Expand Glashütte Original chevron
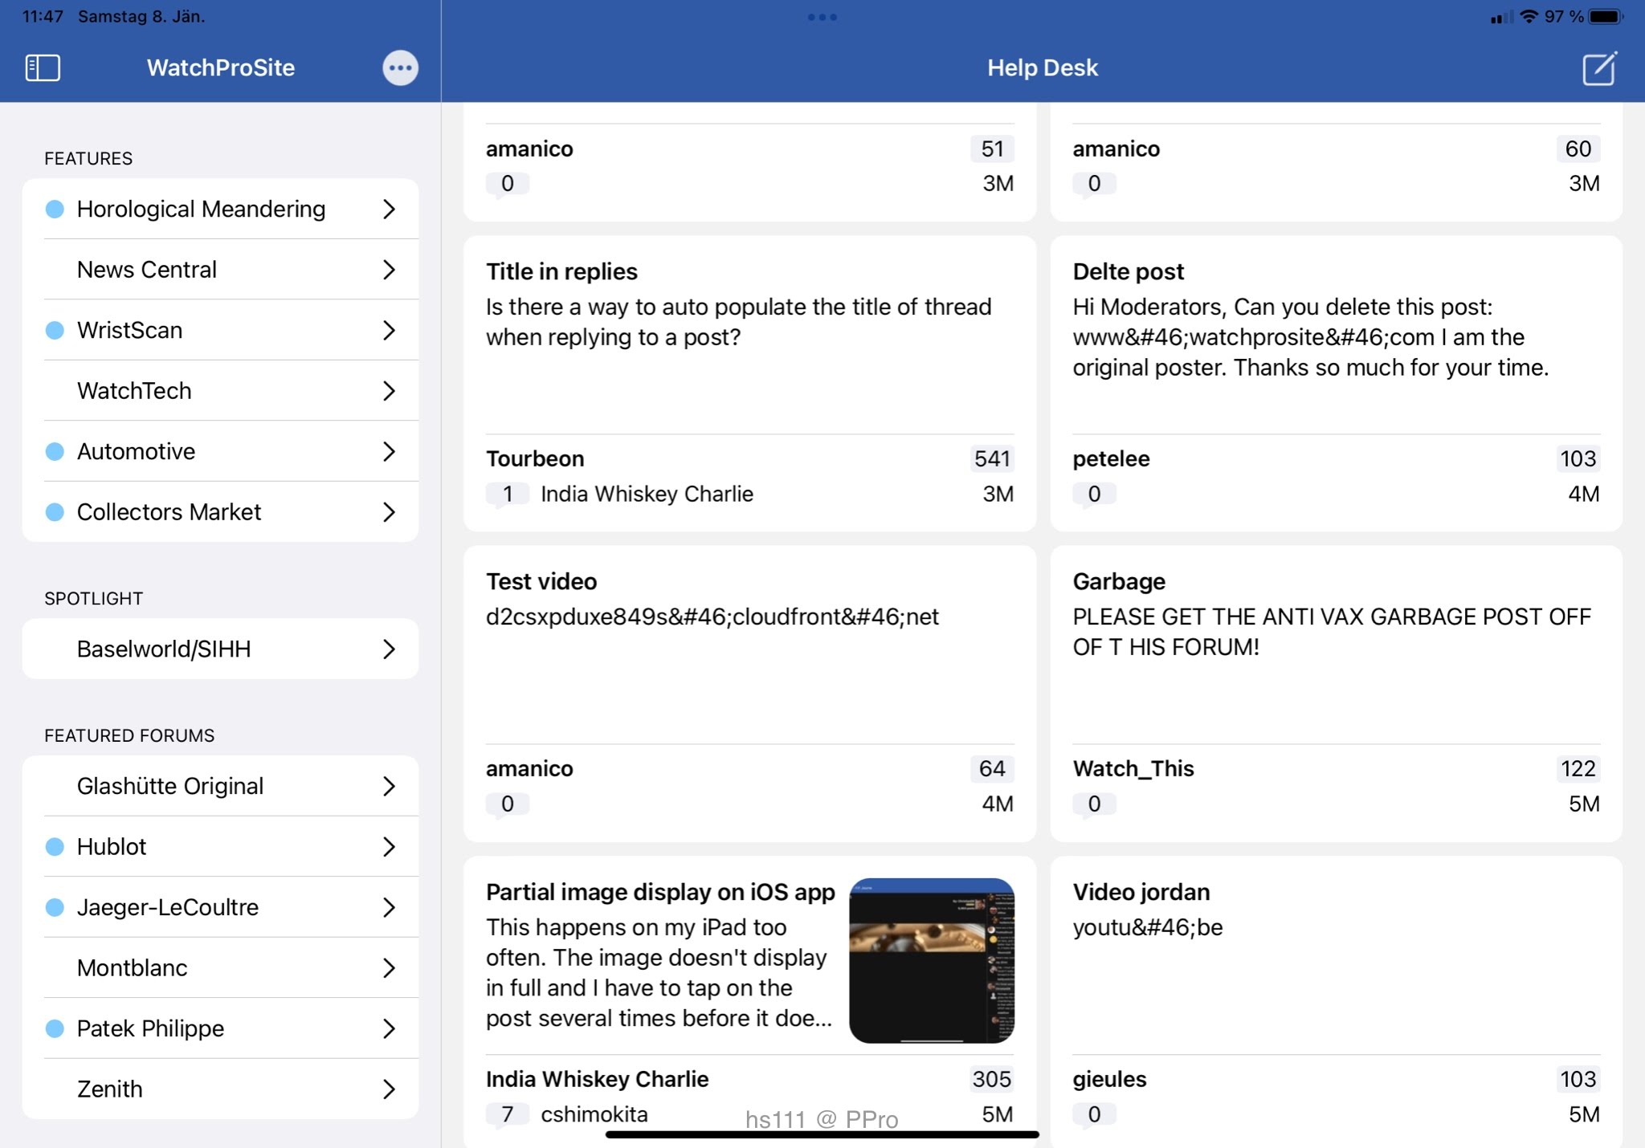1645x1148 pixels. click(x=390, y=786)
